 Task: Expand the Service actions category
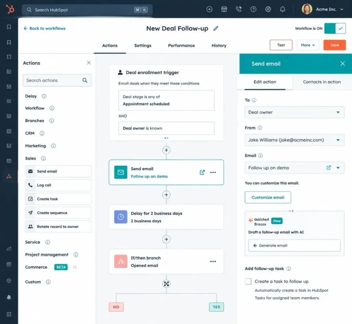33,242
